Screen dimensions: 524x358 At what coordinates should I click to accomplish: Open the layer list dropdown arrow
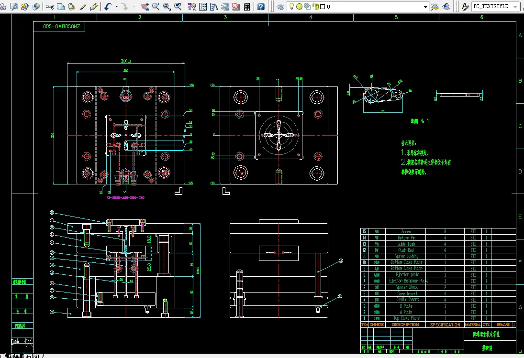pyautogui.click(x=425, y=7)
